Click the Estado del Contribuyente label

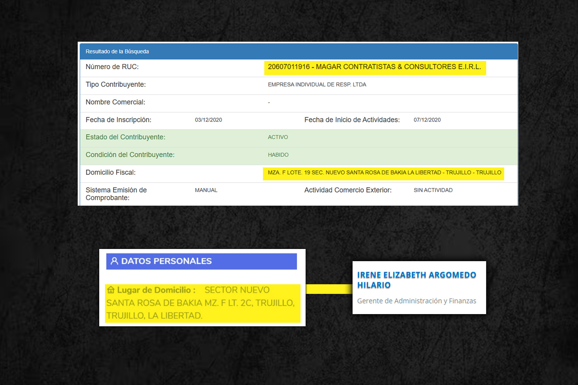click(125, 137)
